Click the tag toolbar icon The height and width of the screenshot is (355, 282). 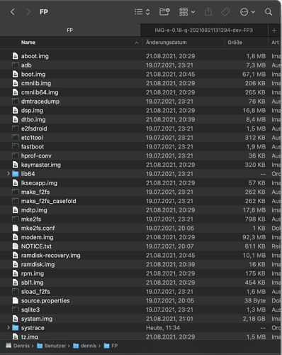coord(225,12)
